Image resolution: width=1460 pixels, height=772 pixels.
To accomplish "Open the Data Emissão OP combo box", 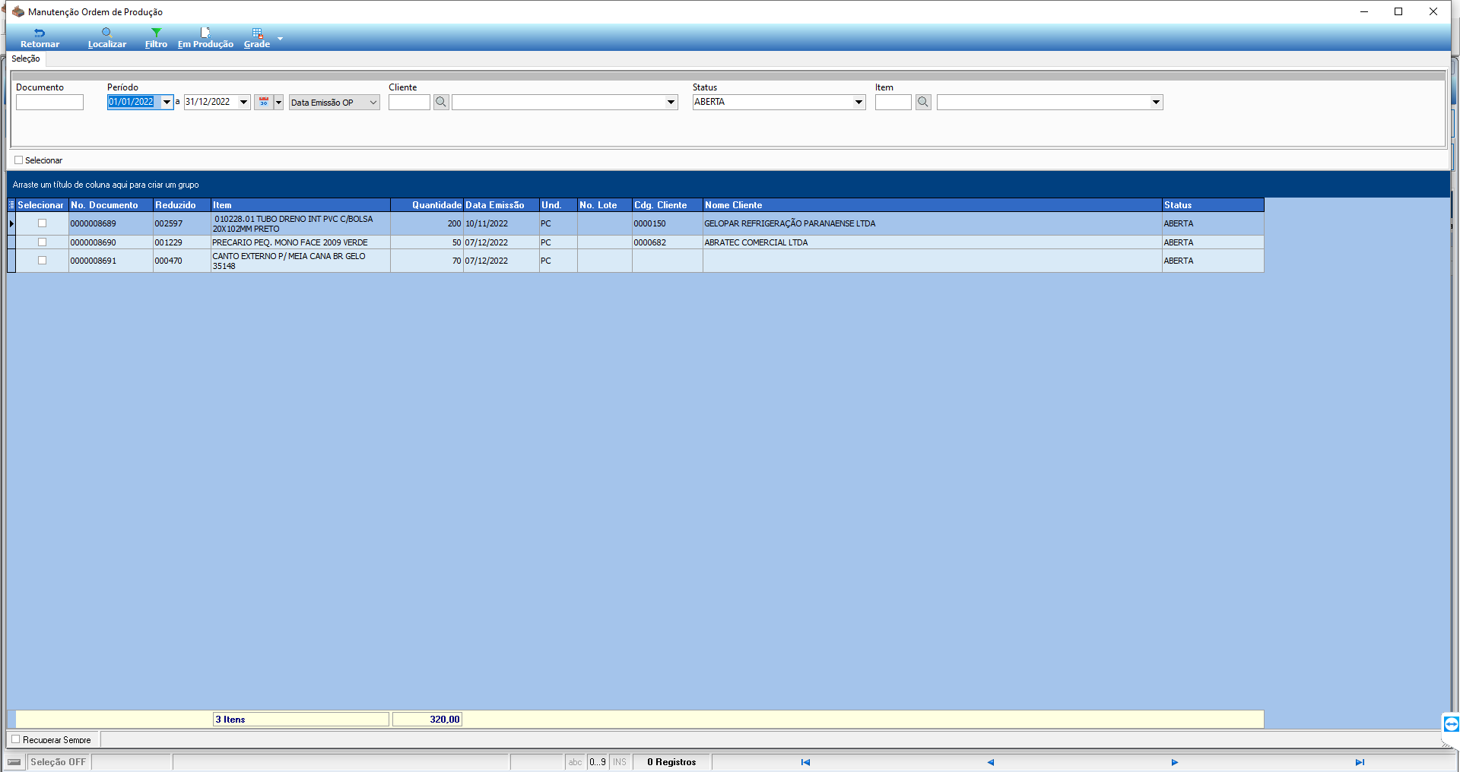I will pyautogui.click(x=334, y=103).
